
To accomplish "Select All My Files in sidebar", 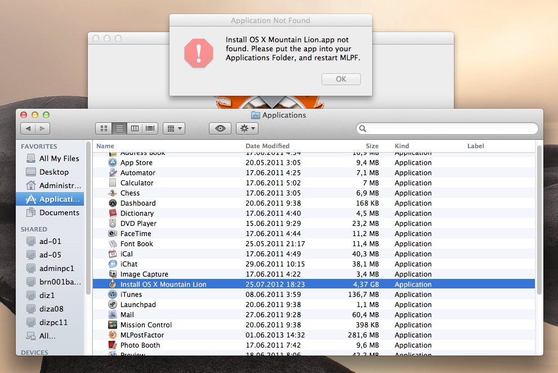I will pos(50,158).
